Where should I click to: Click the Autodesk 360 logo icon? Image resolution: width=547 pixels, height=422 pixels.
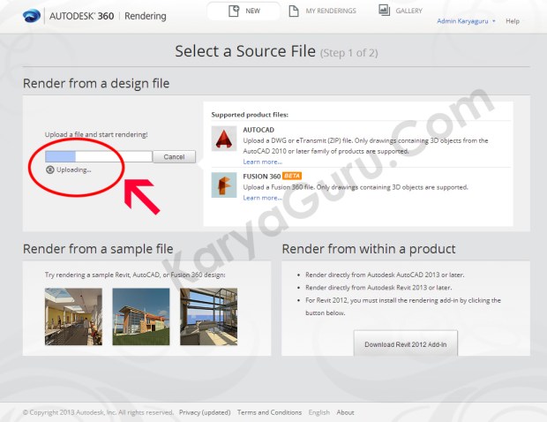click(x=32, y=16)
